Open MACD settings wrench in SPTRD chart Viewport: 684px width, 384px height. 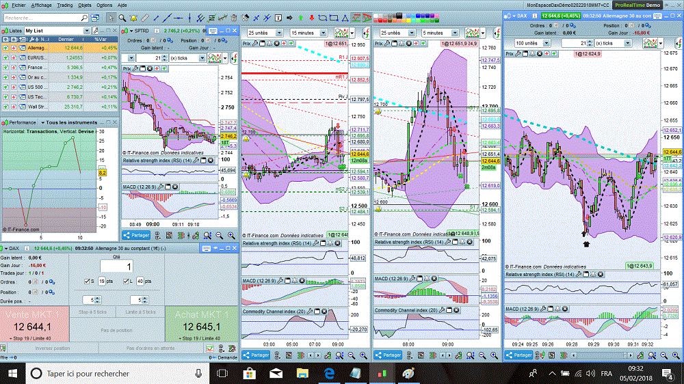[x=161, y=187]
